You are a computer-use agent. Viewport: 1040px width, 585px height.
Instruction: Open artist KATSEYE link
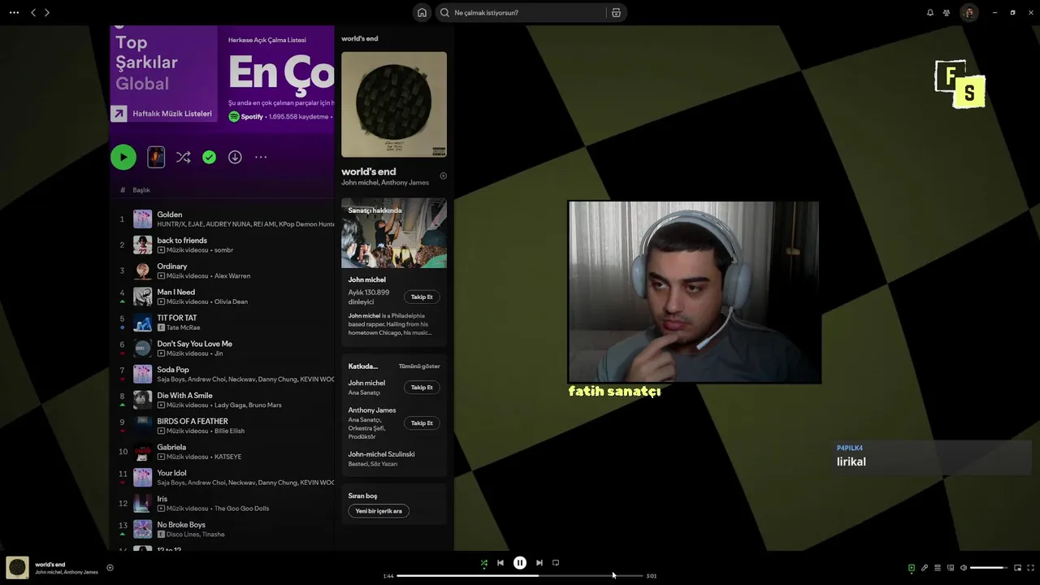227,457
